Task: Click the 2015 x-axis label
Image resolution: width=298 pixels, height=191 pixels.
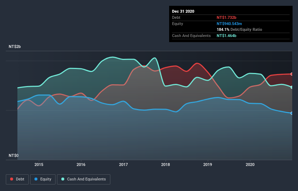Action: (x=39, y=164)
